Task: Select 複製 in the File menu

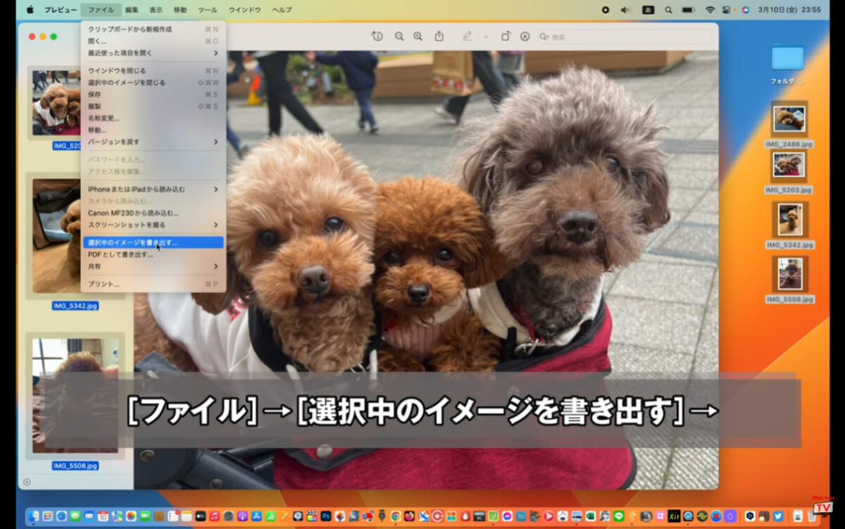Action: click(153, 106)
